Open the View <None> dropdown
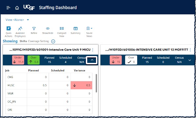The height and width of the screenshot is (118, 196). tap(17, 20)
